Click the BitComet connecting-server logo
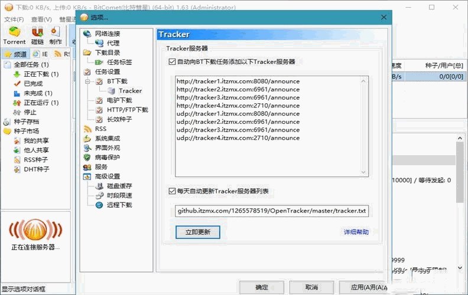This screenshot has height=295, width=468. point(35,230)
